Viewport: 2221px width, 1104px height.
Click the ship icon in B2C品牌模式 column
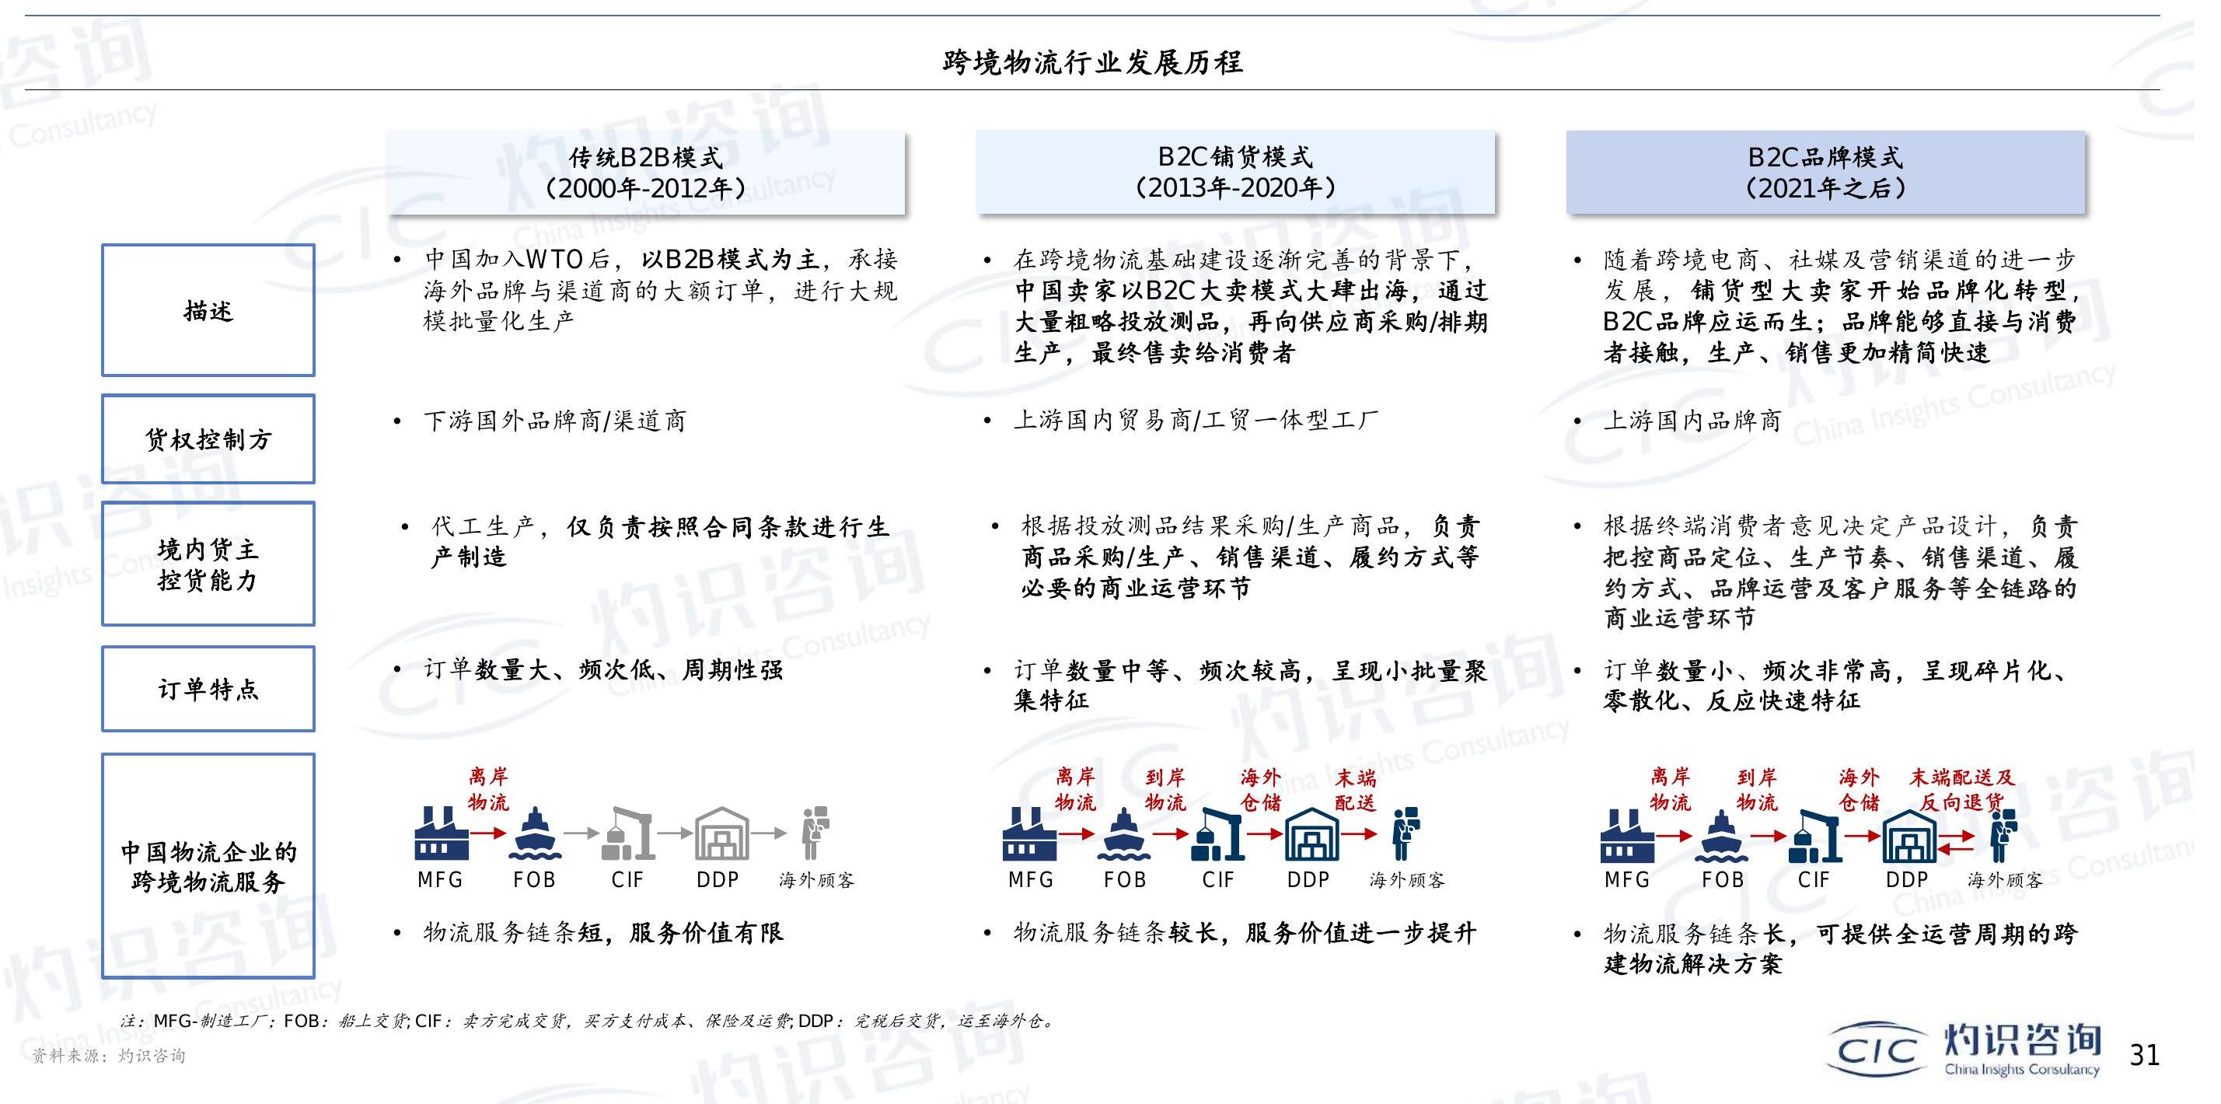click(1721, 836)
